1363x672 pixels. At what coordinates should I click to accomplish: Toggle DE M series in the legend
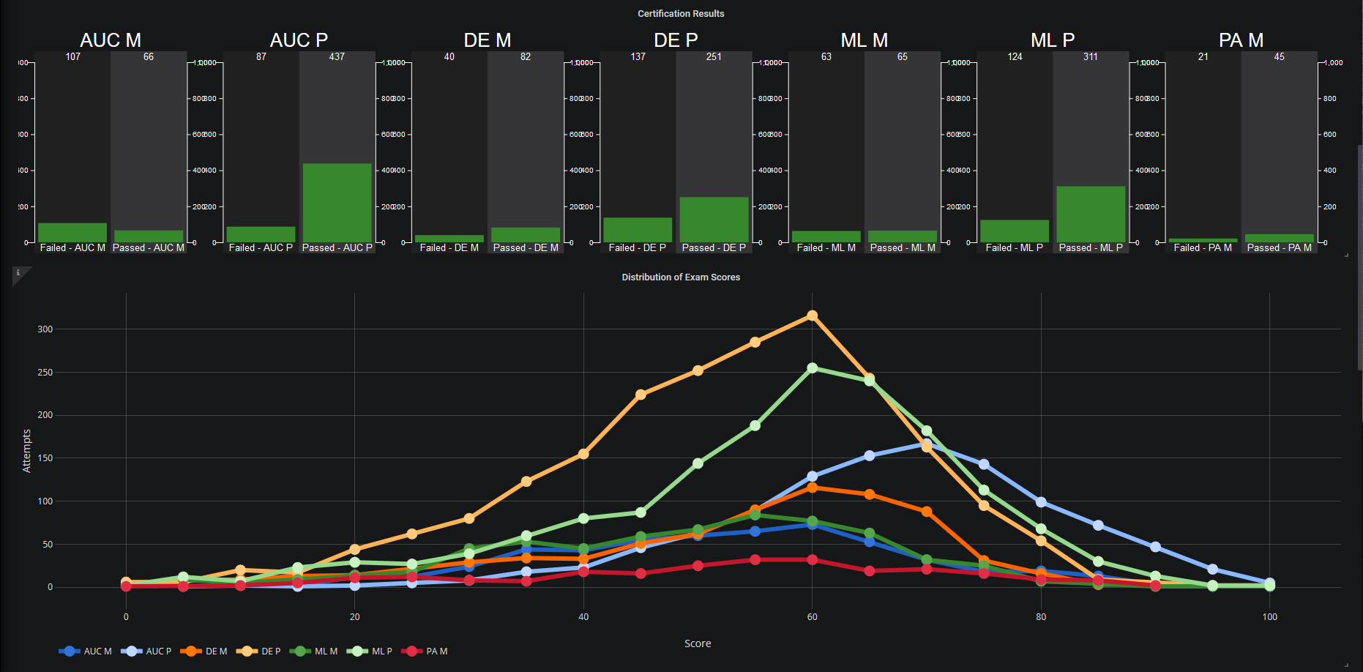204,651
